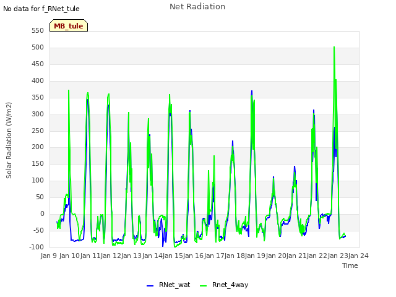This screenshot has width=396, height=297.
Task: Click the Jan 16 x-axis tick label
Action: (x=193, y=256)
